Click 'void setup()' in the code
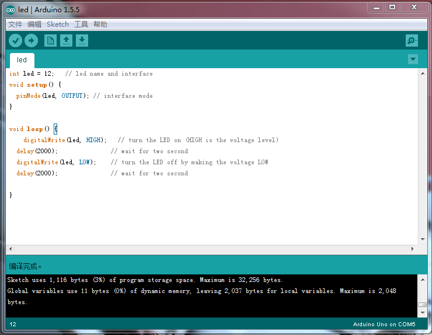The height and width of the screenshot is (335, 432). pos(31,84)
